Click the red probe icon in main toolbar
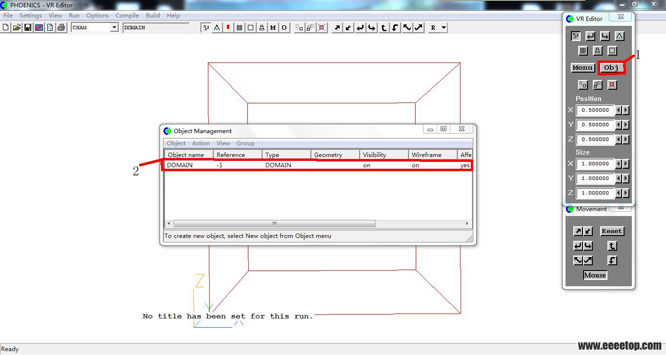The height and width of the screenshot is (355, 666). tap(228, 28)
